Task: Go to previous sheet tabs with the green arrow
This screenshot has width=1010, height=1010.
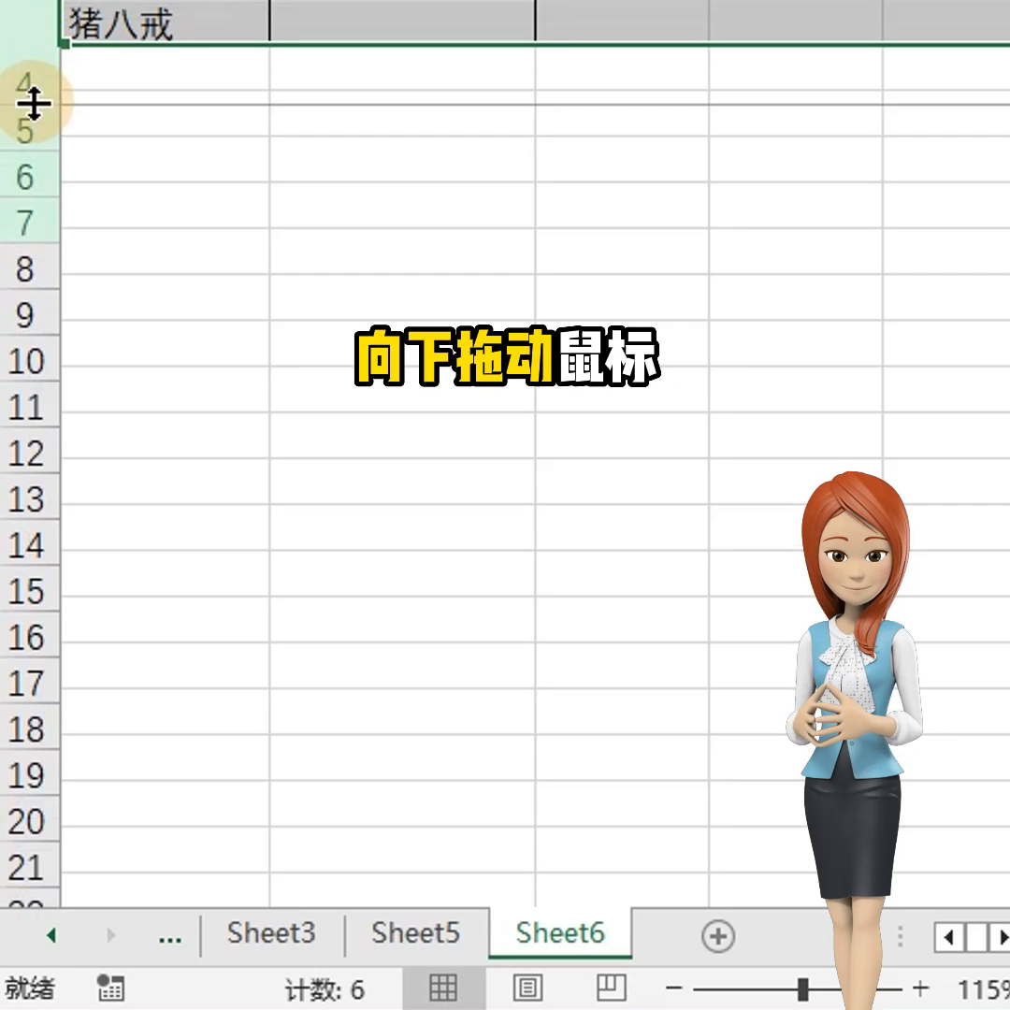Action: [51, 935]
